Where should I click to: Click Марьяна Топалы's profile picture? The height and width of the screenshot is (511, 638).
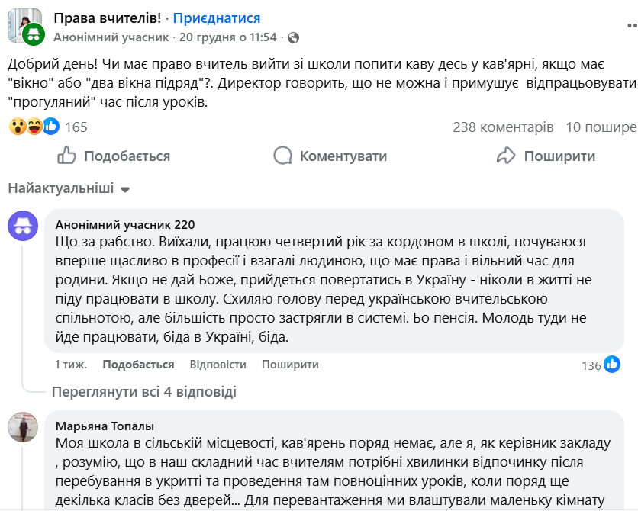[24, 427]
